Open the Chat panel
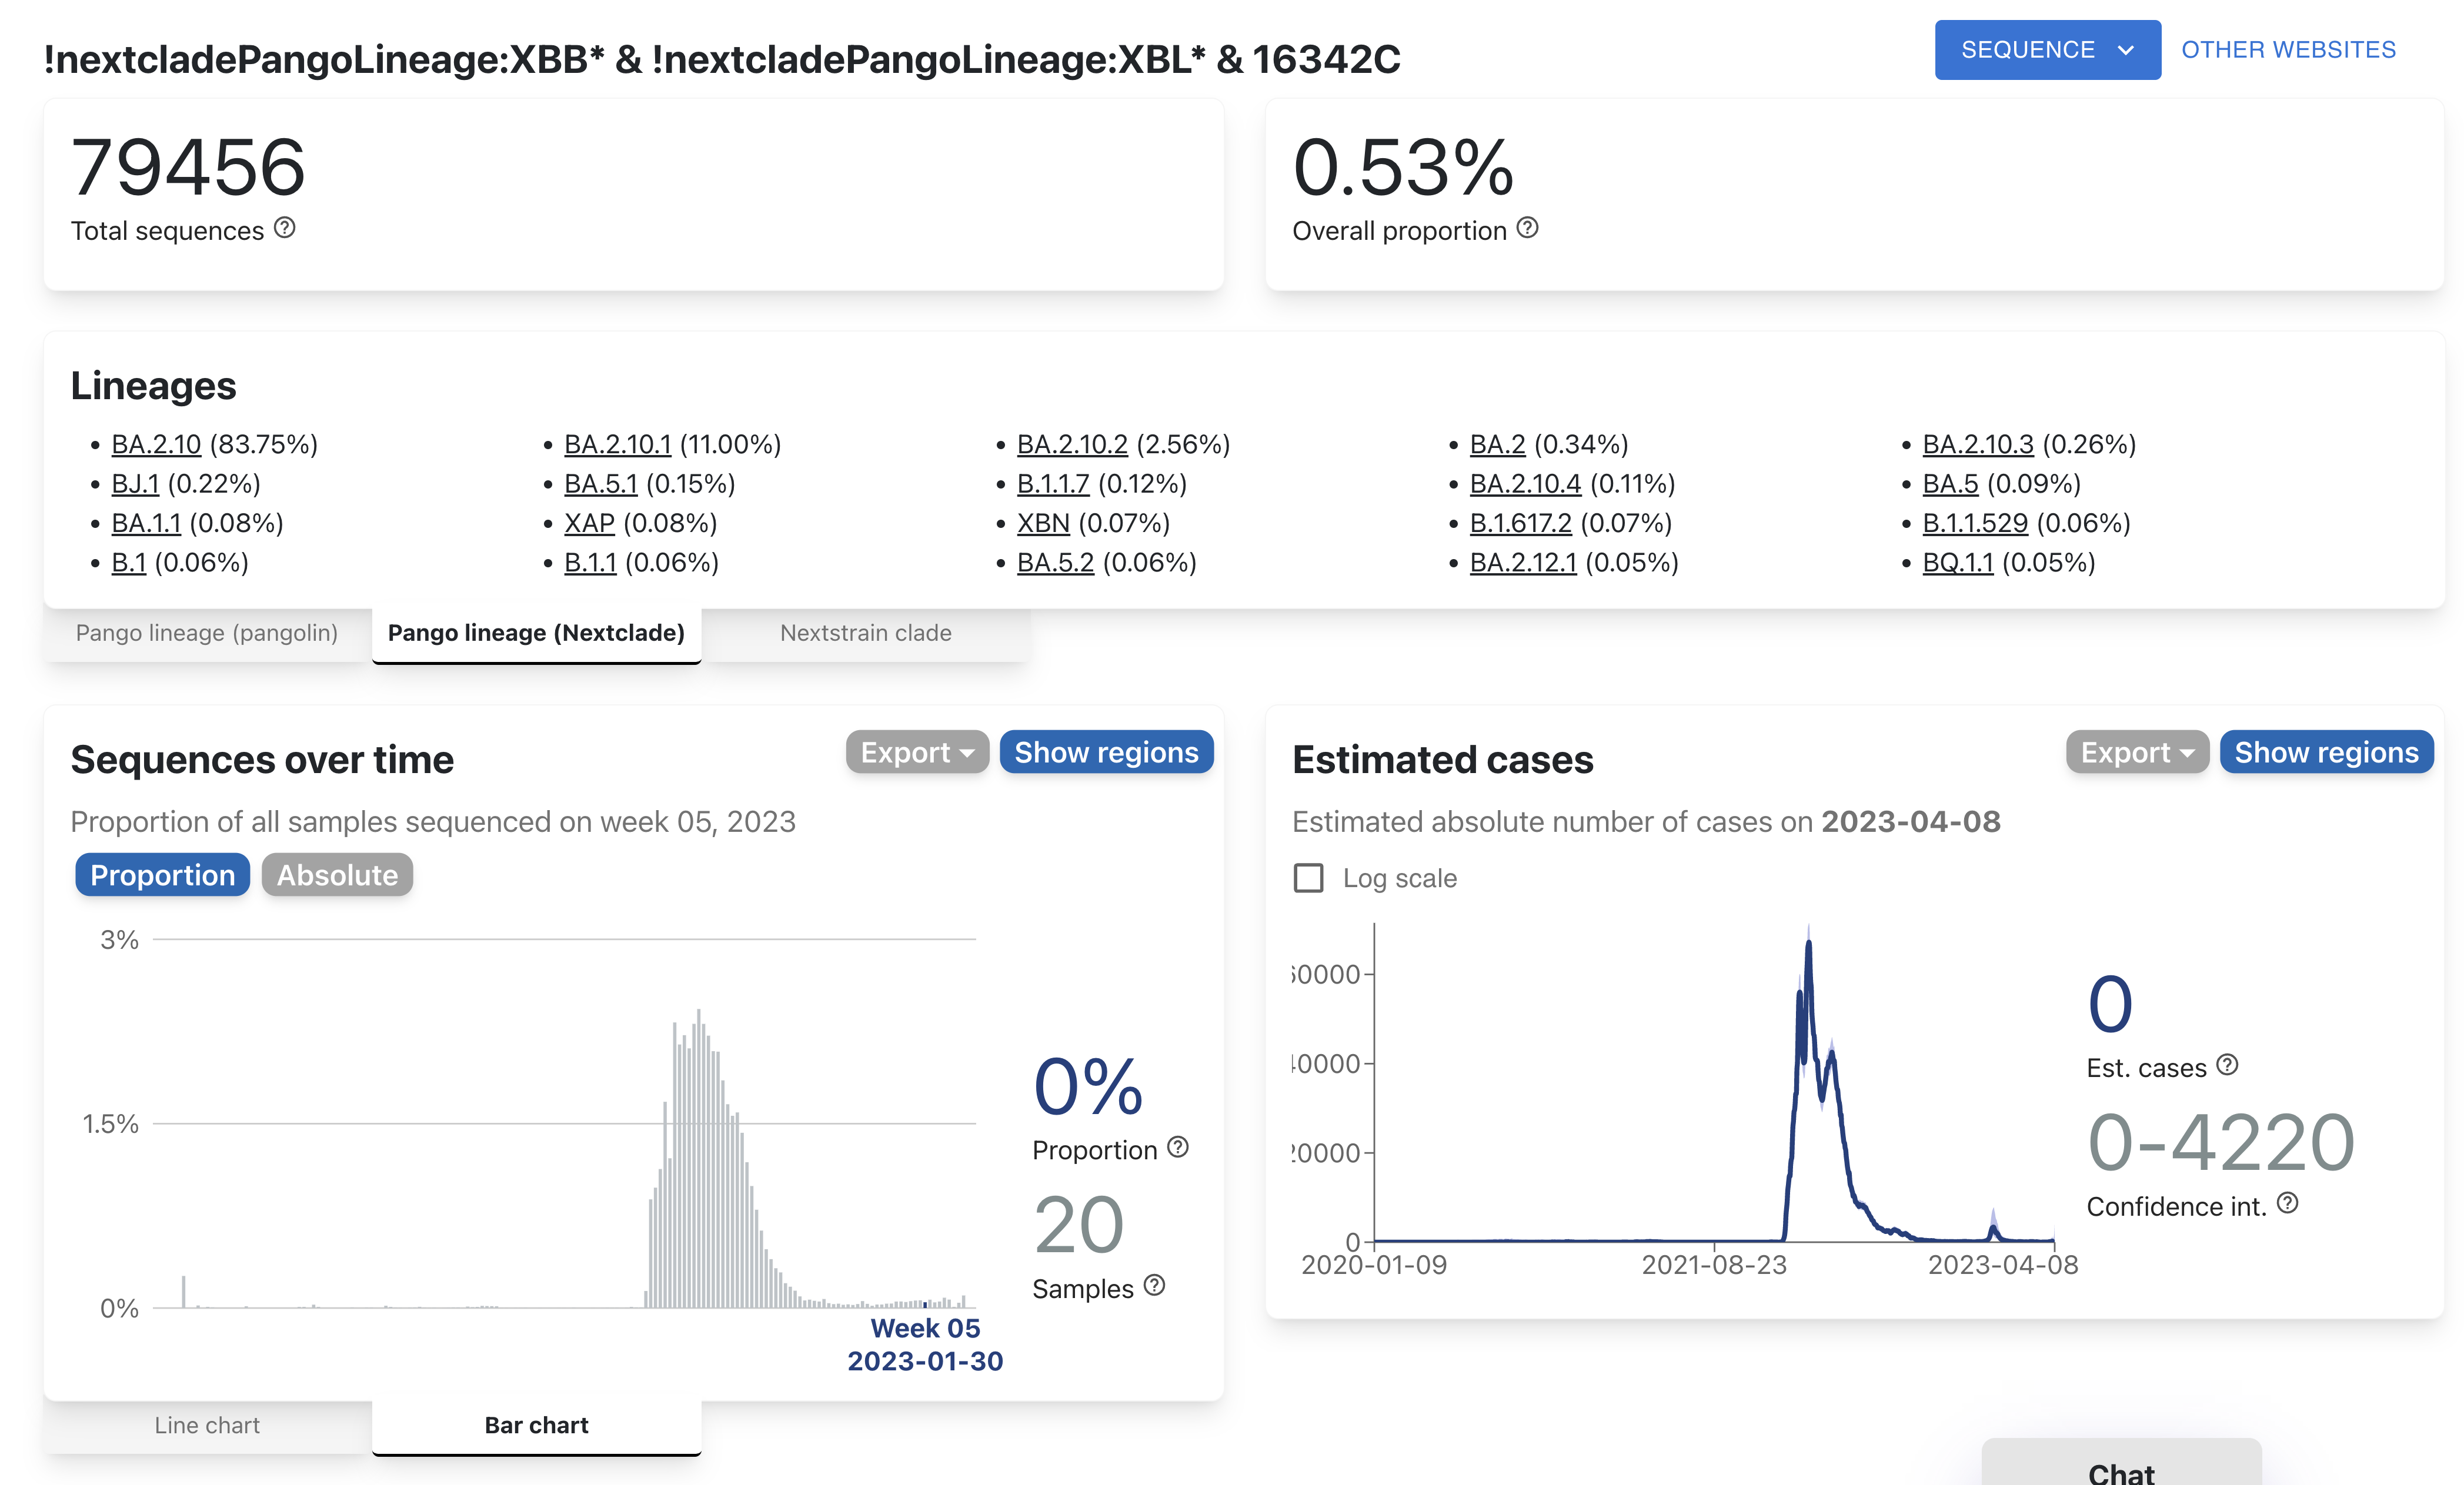 pyautogui.click(x=2121, y=1470)
